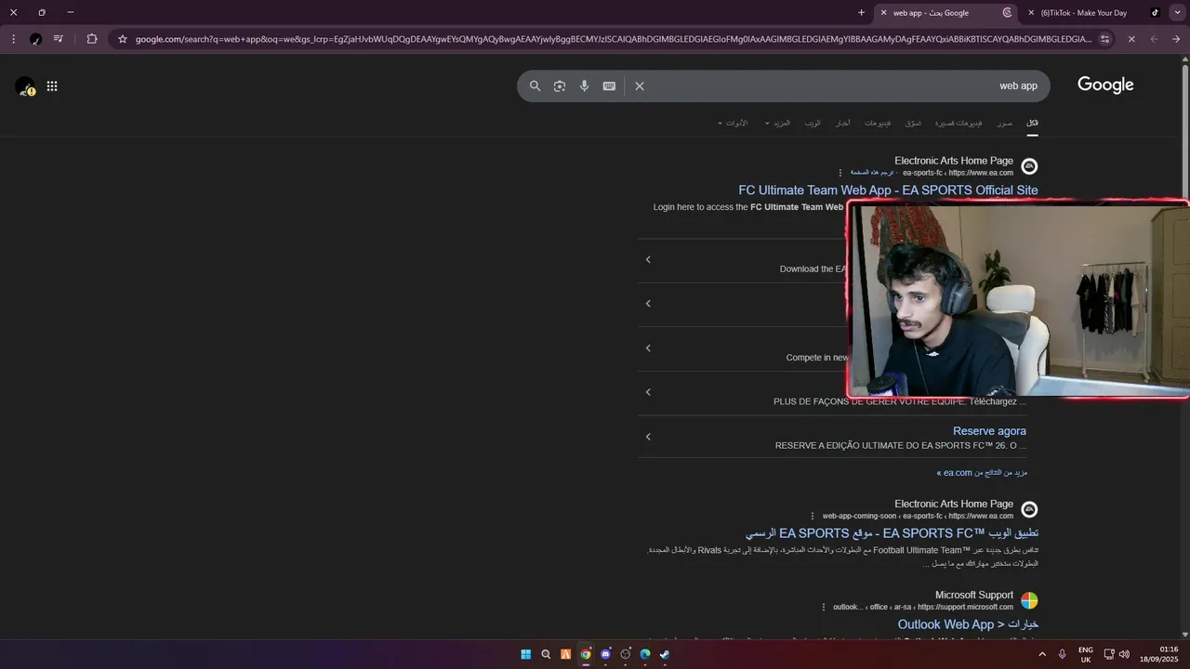This screenshot has height=669, width=1190.
Task: Expand the المزيد (More) filters dropdown
Action: [x=777, y=123]
